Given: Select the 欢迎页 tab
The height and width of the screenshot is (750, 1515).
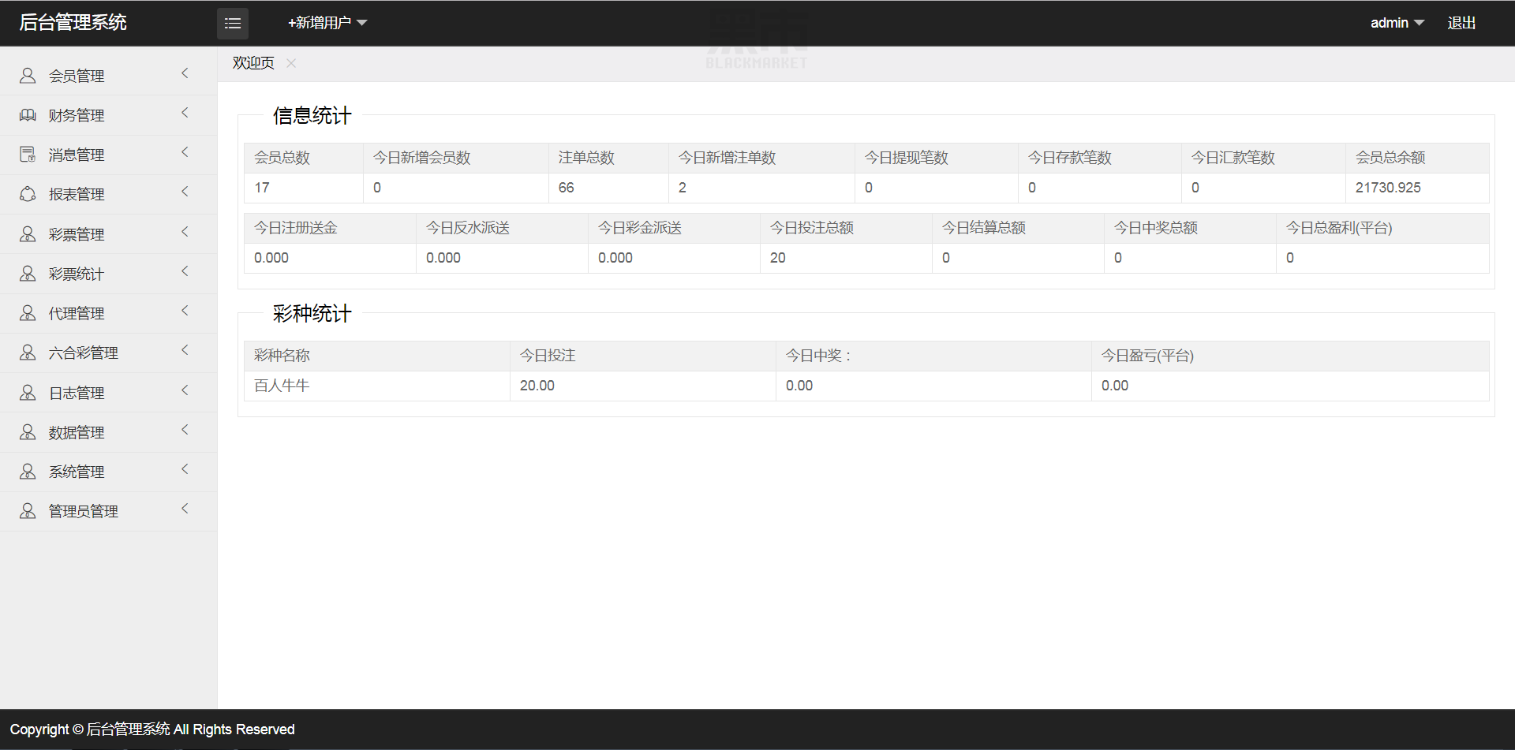Looking at the screenshot, I should pyautogui.click(x=253, y=63).
